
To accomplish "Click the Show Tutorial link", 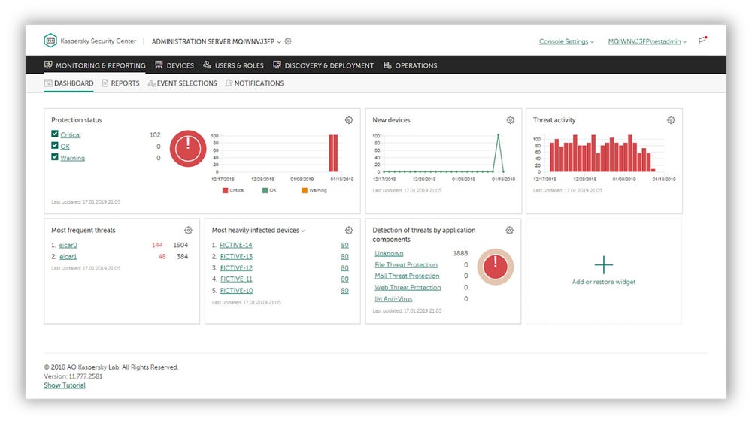I will coord(65,385).
